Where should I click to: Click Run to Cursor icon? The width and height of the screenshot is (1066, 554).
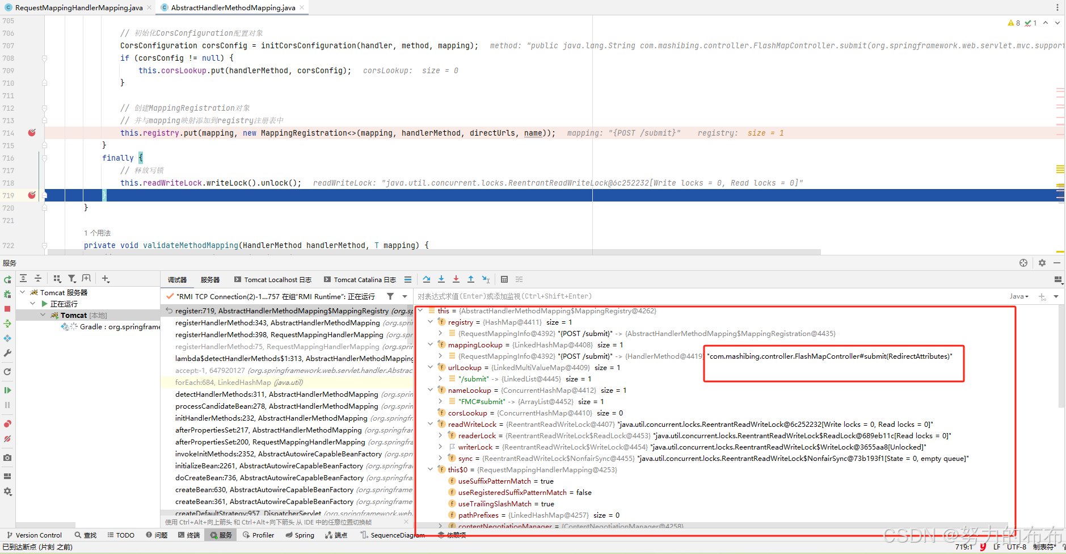point(486,279)
